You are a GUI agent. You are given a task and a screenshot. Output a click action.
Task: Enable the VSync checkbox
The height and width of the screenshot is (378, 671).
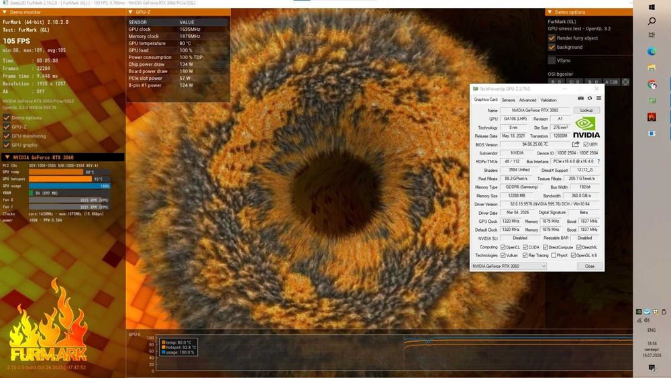click(552, 60)
